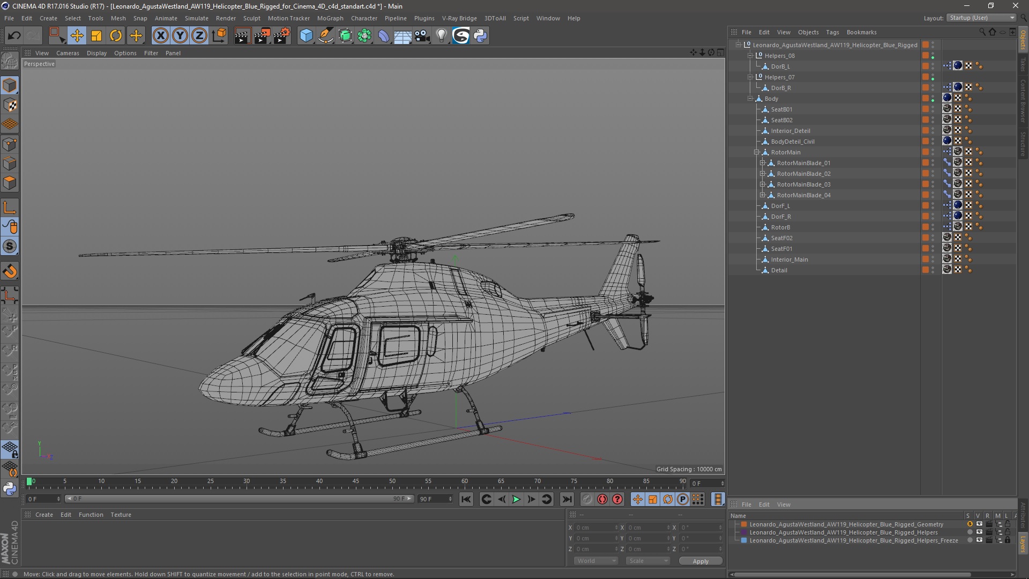Expand RotorMainBlade_04 children
The image size is (1029, 579).
point(762,195)
